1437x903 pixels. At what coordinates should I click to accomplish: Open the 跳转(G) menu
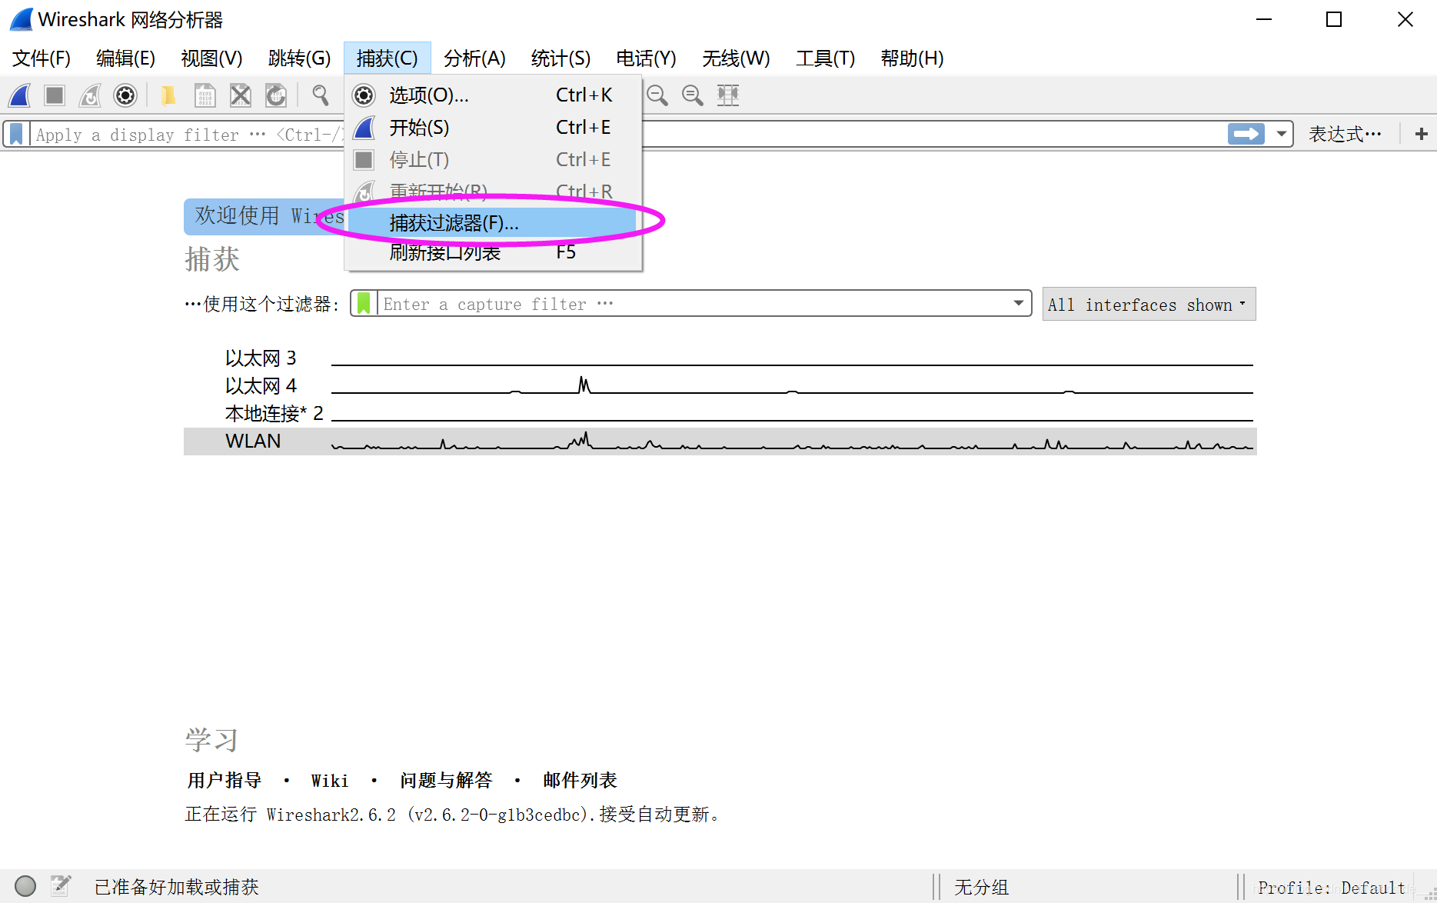tap(299, 58)
